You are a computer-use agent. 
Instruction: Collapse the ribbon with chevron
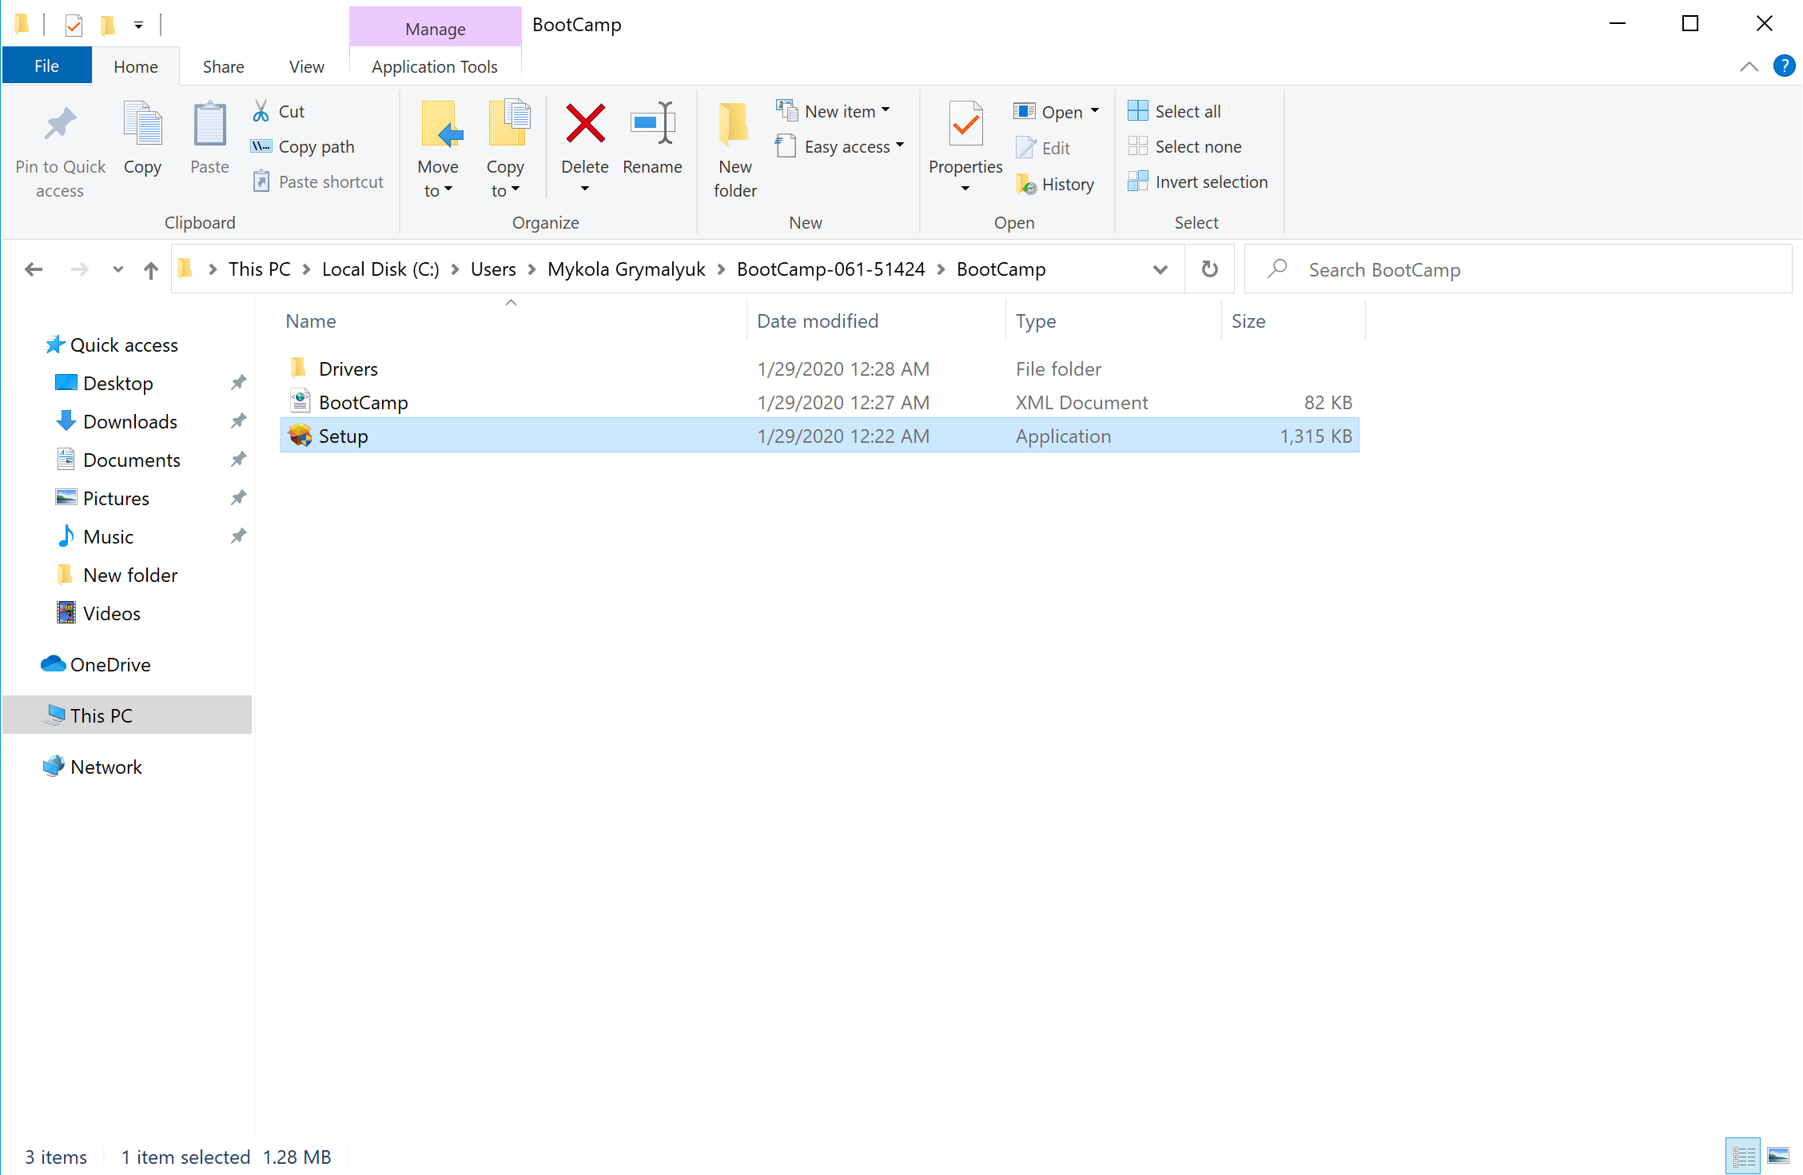click(x=1749, y=66)
